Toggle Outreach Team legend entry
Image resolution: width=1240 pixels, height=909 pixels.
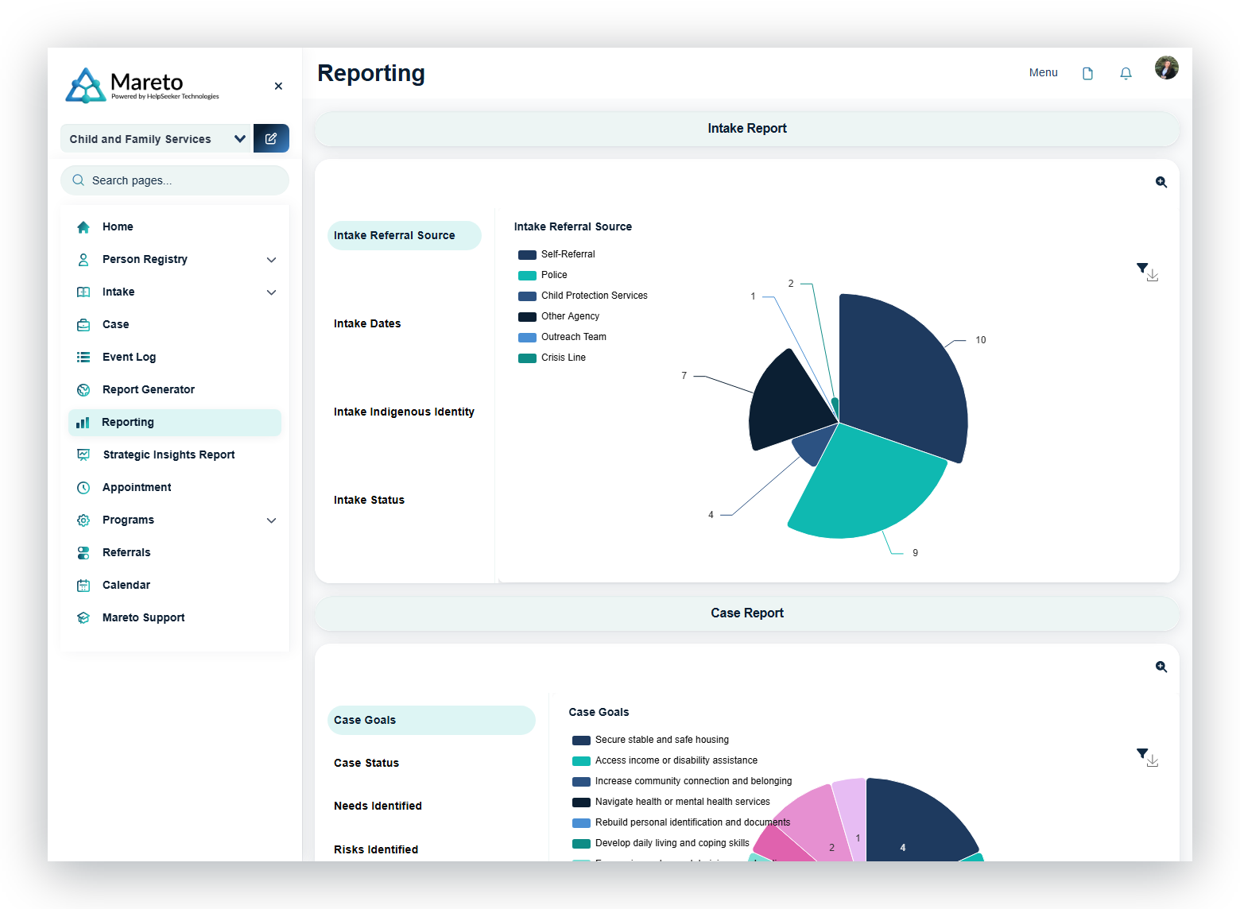562,337
